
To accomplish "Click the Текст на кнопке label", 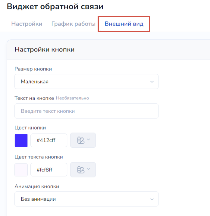I will (x=34, y=98).
